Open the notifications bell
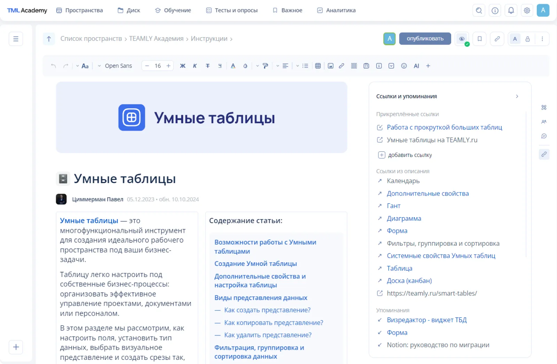The image size is (557, 364). (511, 10)
